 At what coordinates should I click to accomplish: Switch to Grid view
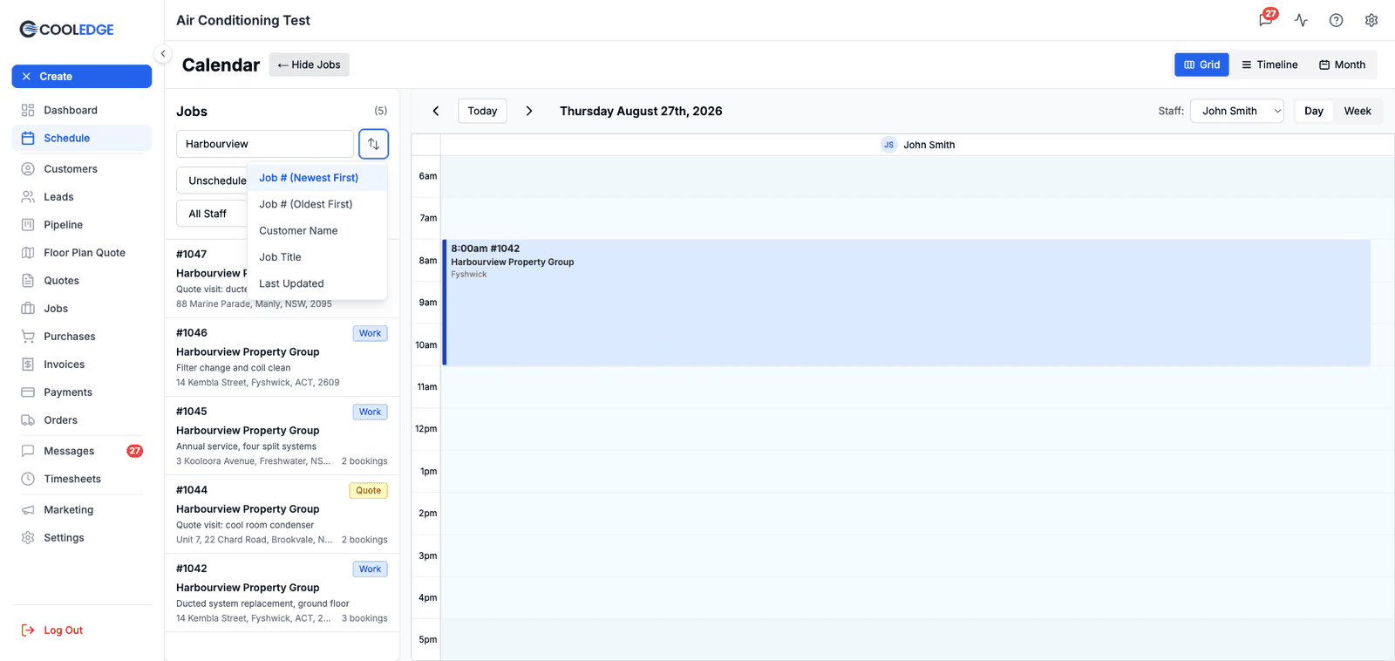tap(1201, 65)
